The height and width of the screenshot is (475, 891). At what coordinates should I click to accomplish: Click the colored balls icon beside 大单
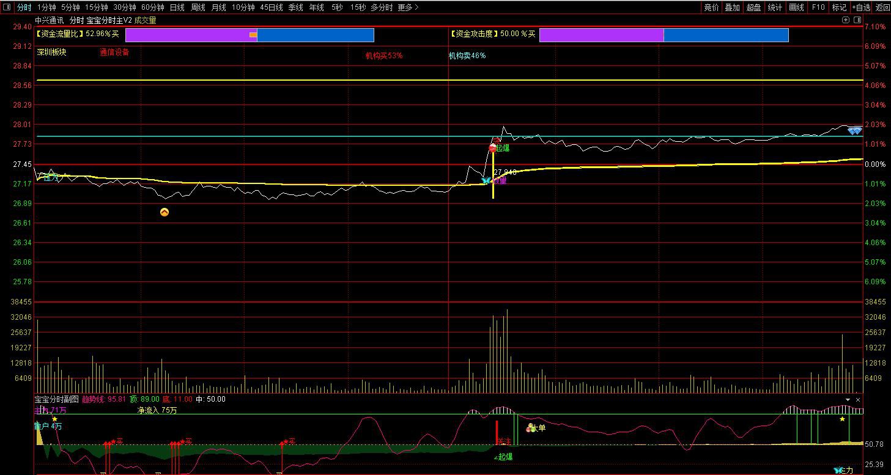(x=530, y=428)
